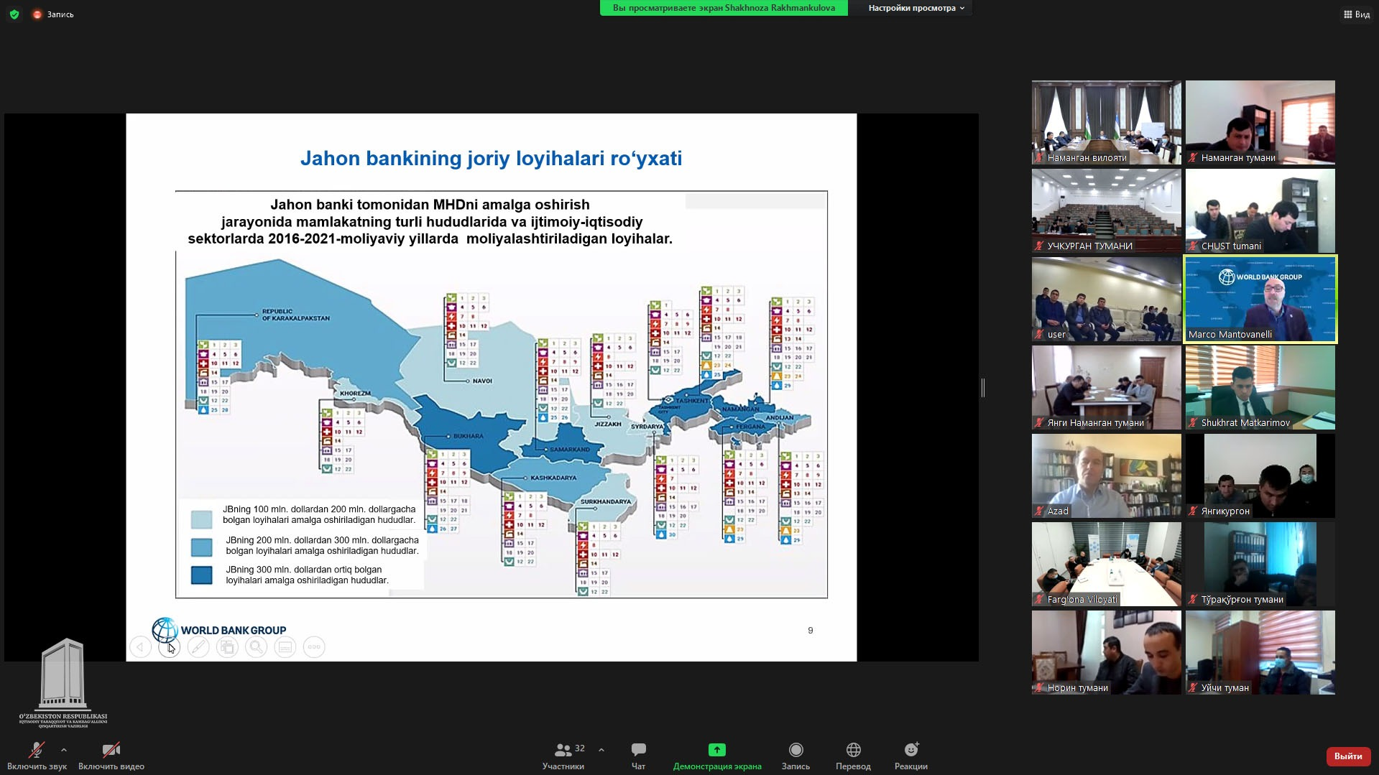The image size is (1379, 775).
Task: Click the green "Демонстрация экрана" share button
Action: pos(717,756)
